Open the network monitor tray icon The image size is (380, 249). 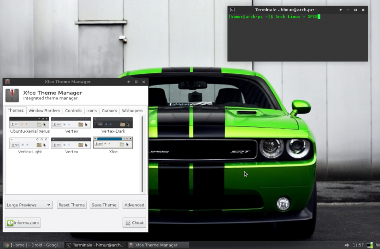pos(370,245)
